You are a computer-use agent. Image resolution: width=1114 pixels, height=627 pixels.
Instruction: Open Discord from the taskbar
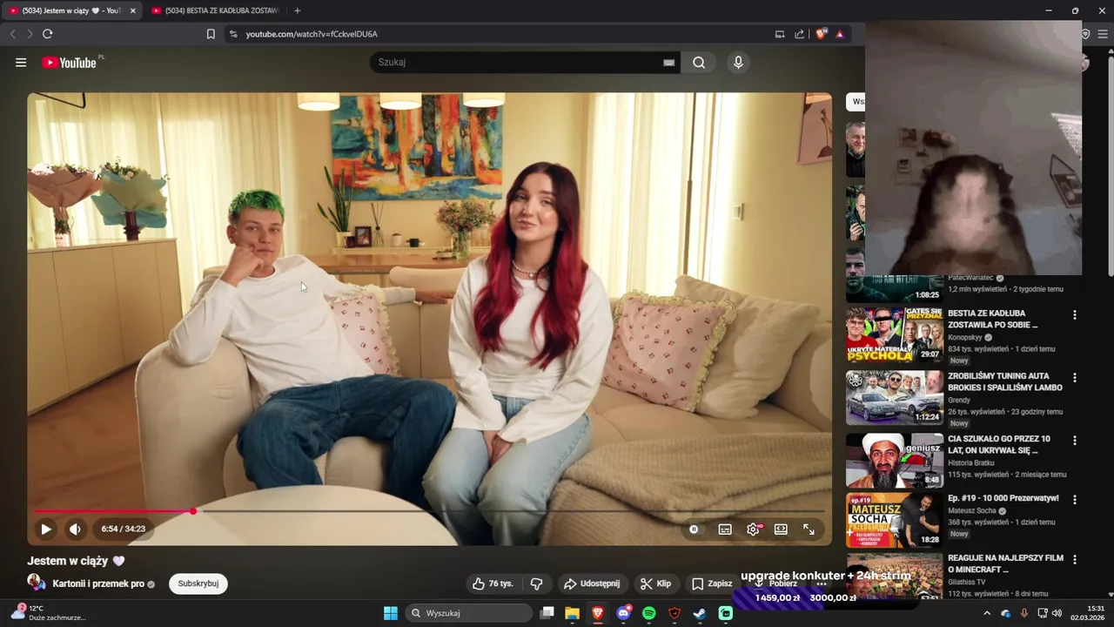(623, 613)
